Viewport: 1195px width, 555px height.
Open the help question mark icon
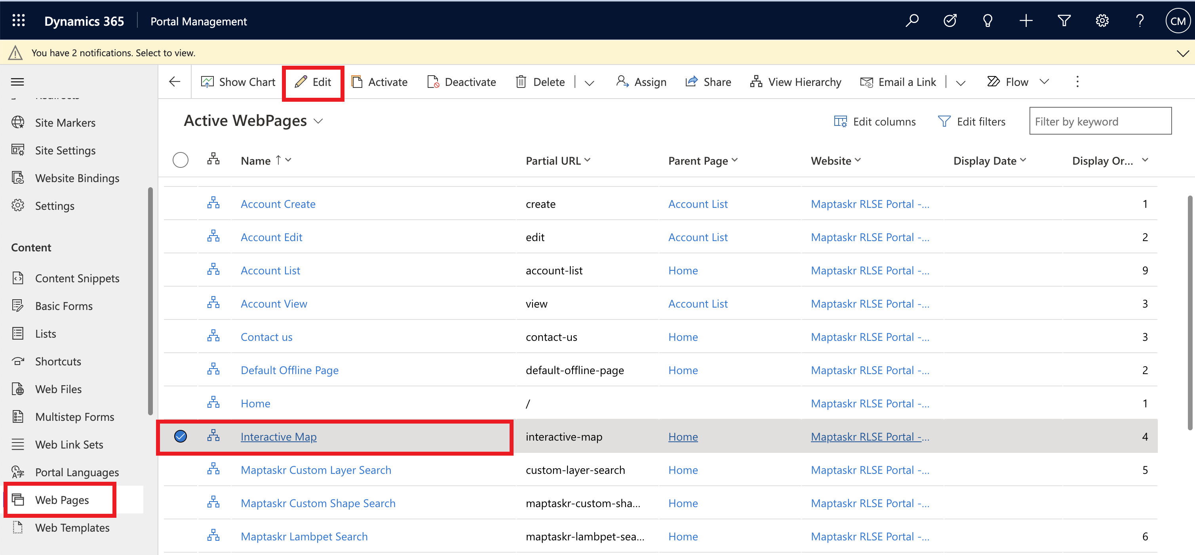pyautogui.click(x=1140, y=21)
